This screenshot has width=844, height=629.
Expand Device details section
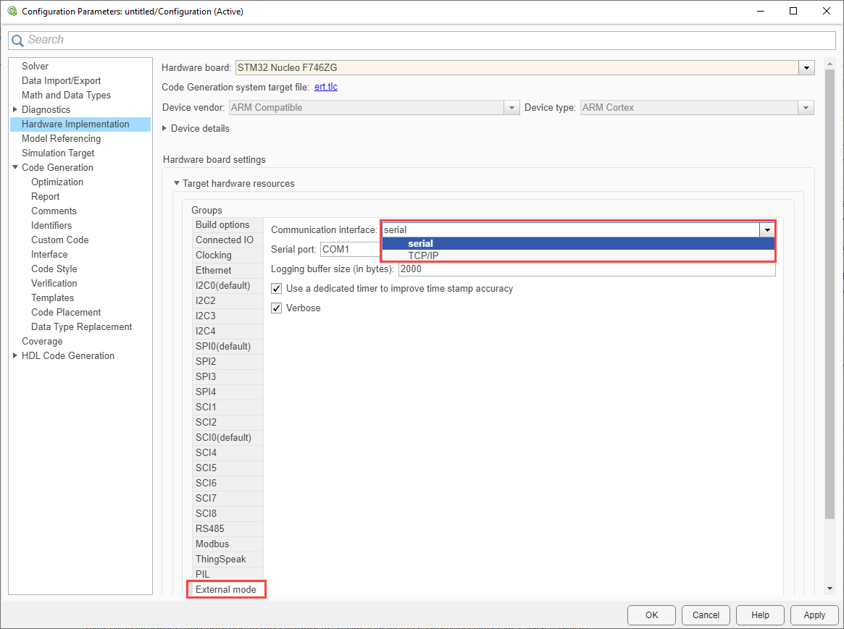click(164, 129)
